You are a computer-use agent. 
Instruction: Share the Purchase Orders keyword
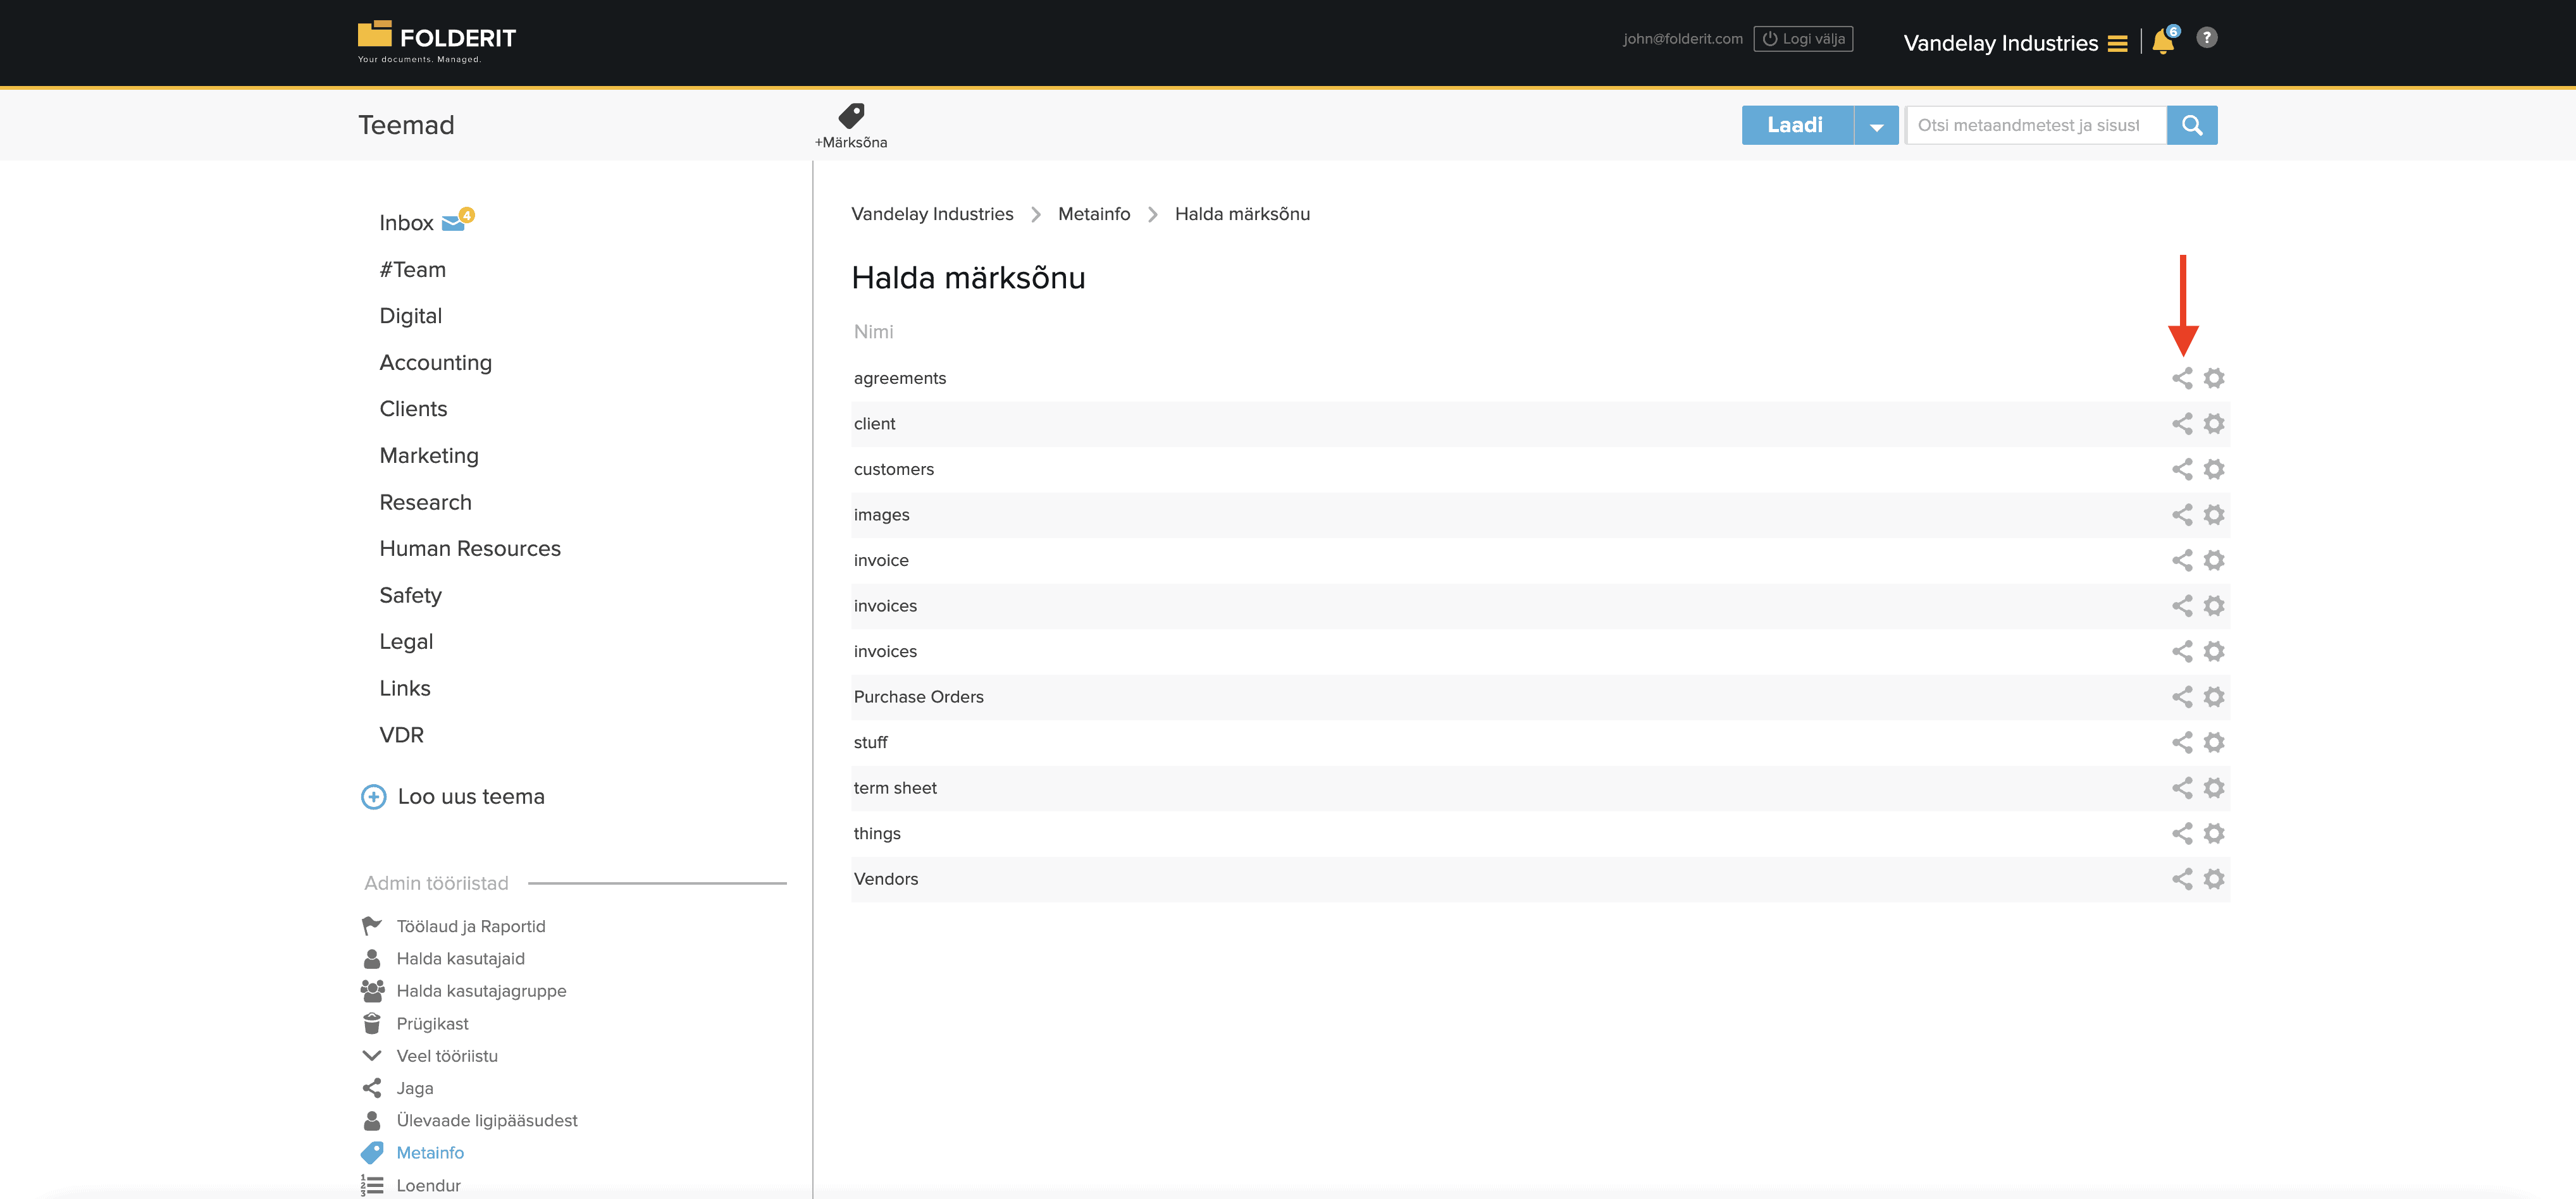coord(2181,697)
